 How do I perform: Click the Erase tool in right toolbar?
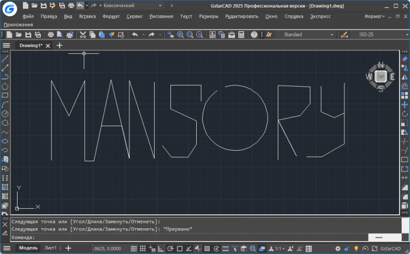point(405,59)
